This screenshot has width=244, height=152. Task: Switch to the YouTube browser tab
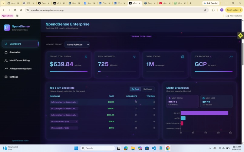click(165, 3)
